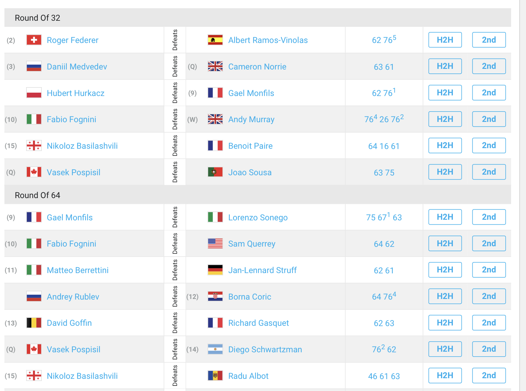Click the Polish flag next to Hubert Hurkacz

click(34, 93)
